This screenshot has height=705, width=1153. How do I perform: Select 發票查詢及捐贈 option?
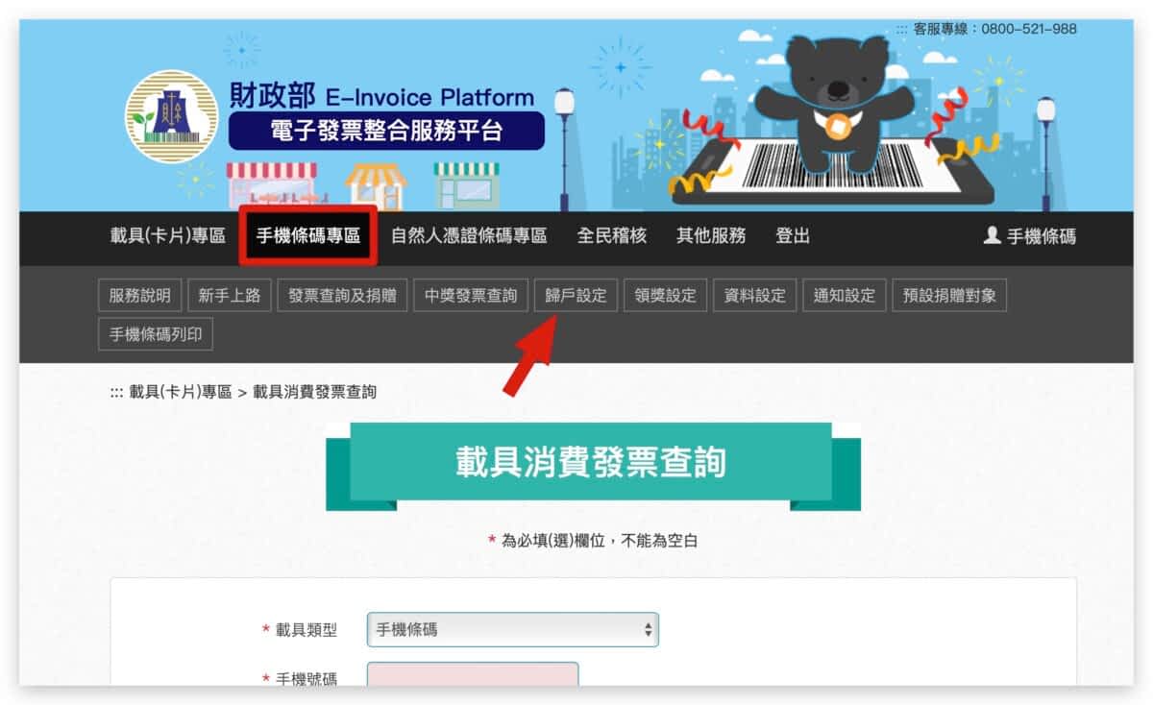point(343,296)
